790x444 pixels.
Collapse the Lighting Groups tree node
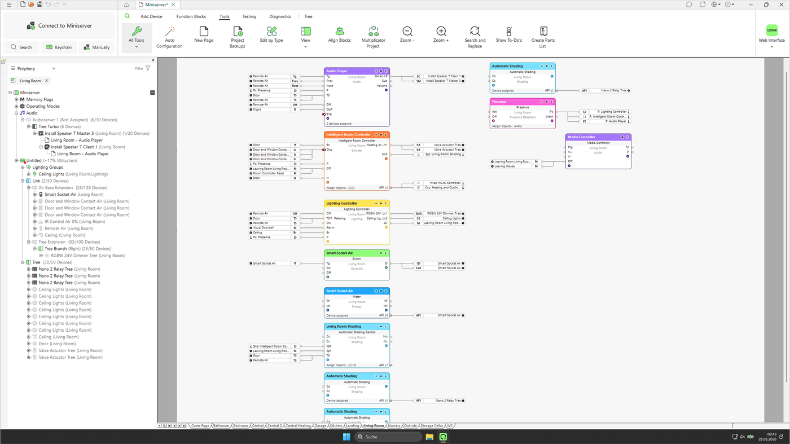coord(23,167)
